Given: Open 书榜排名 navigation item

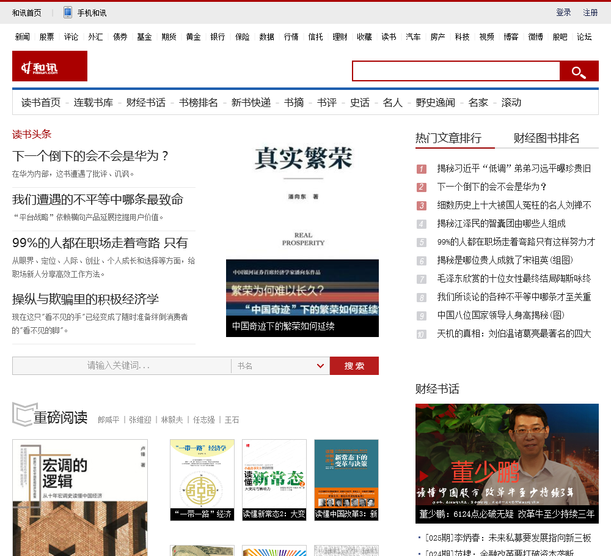Looking at the screenshot, I should [x=199, y=103].
